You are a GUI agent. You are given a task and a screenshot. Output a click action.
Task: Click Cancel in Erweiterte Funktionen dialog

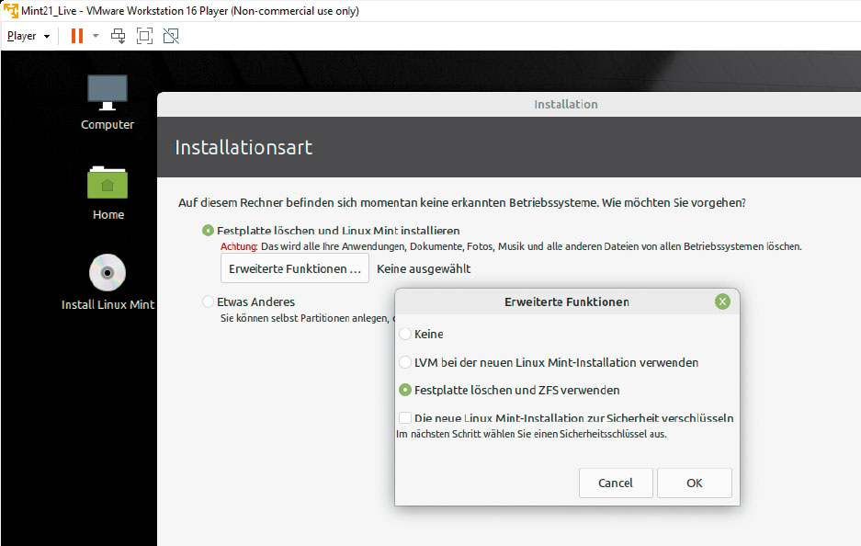616,483
